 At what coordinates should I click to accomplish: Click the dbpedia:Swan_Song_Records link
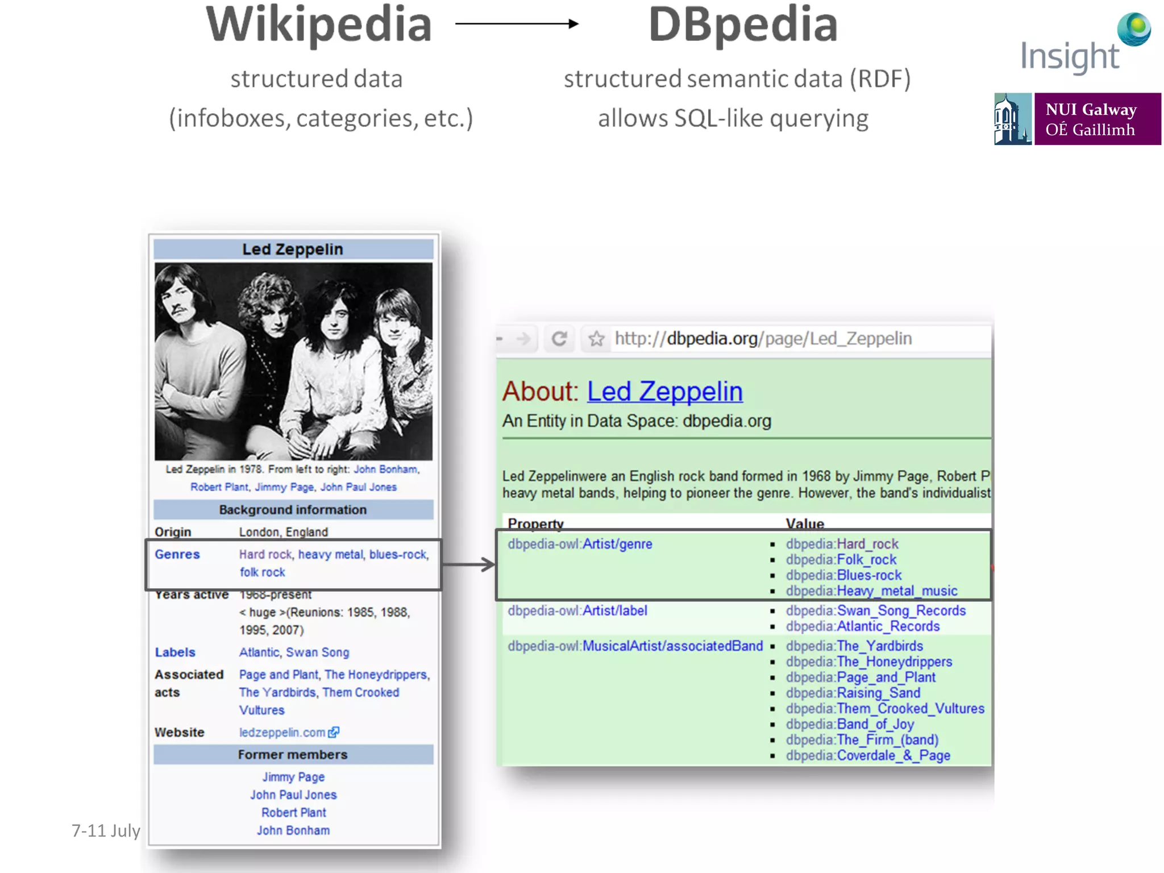pyautogui.click(x=875, y=610)
